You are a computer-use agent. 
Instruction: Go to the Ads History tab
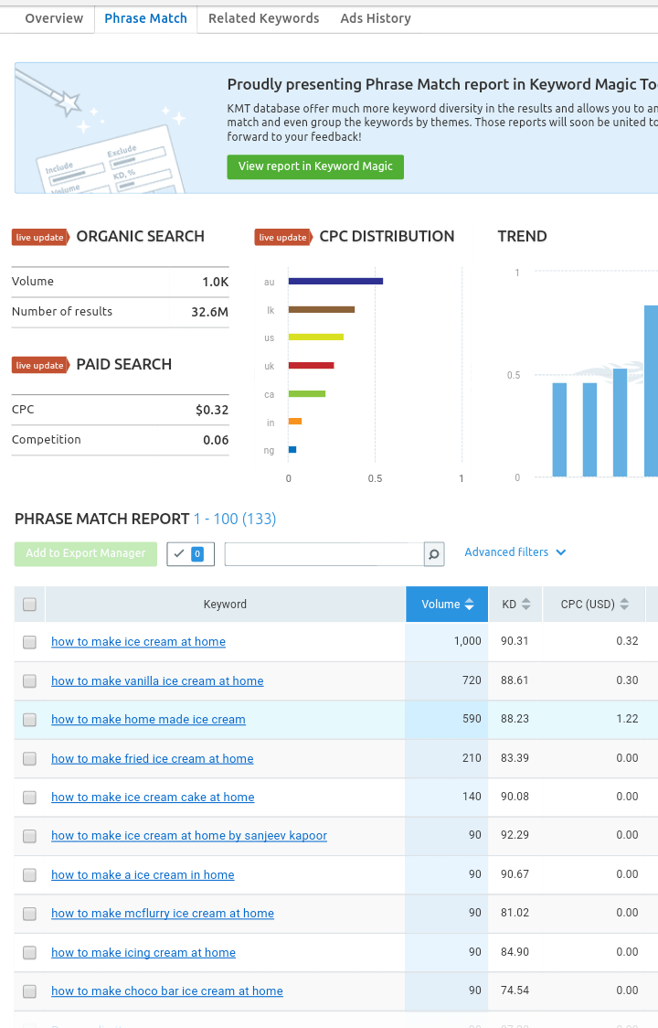click(376, 18)
